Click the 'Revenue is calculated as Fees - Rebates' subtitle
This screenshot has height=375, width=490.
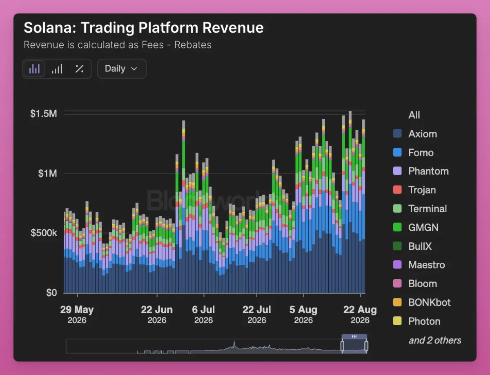click(x=118, y=45)
